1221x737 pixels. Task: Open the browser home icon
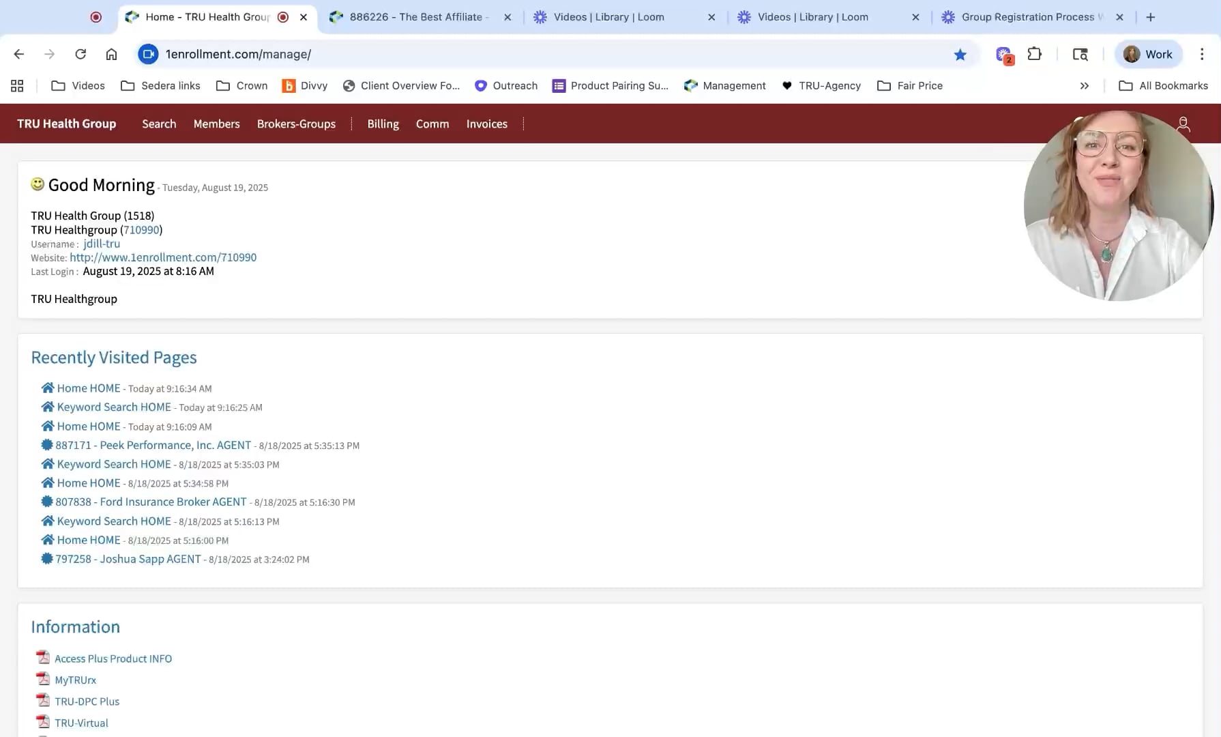111,54
